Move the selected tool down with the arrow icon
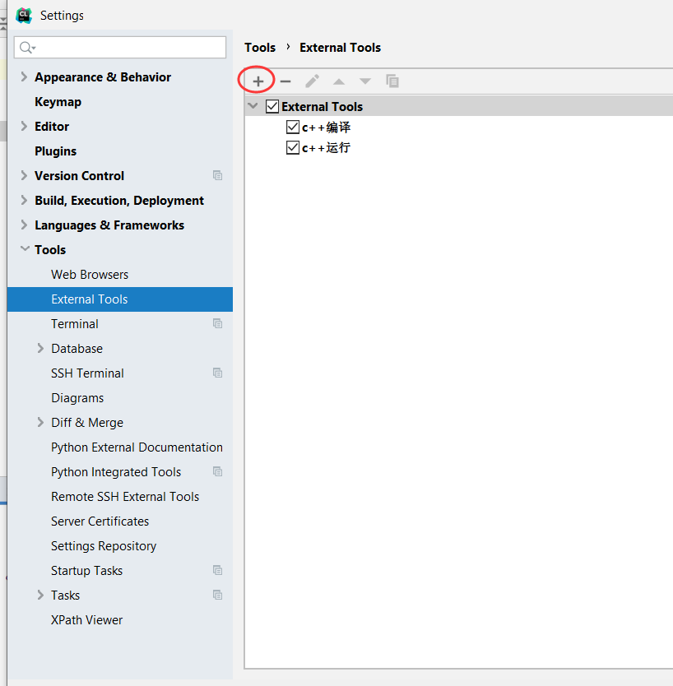Screen dimensions: 673x686 point(364,81)
